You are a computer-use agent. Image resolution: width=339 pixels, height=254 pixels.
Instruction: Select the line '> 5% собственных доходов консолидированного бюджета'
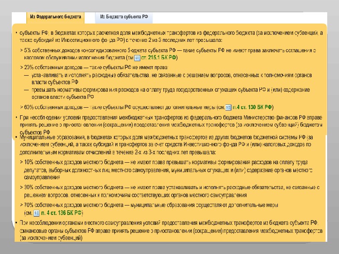click(x=168, y=54)
